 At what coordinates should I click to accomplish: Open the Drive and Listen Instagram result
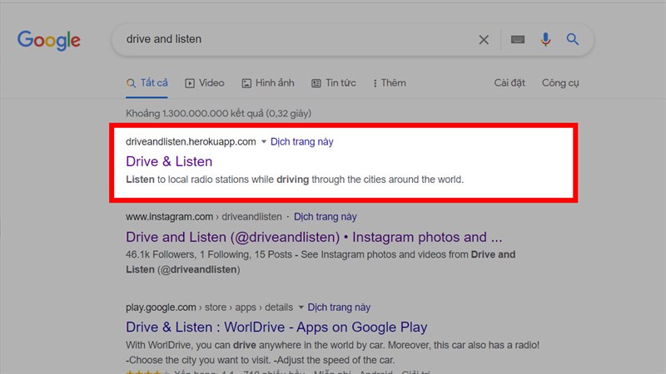pyautogui.click(x=314, y=237)
